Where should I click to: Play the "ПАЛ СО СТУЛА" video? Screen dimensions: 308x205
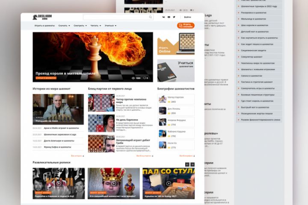point(169,183)
